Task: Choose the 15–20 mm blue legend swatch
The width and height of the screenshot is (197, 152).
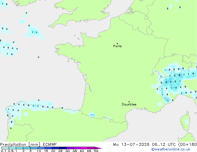Action: click(48, 148)
